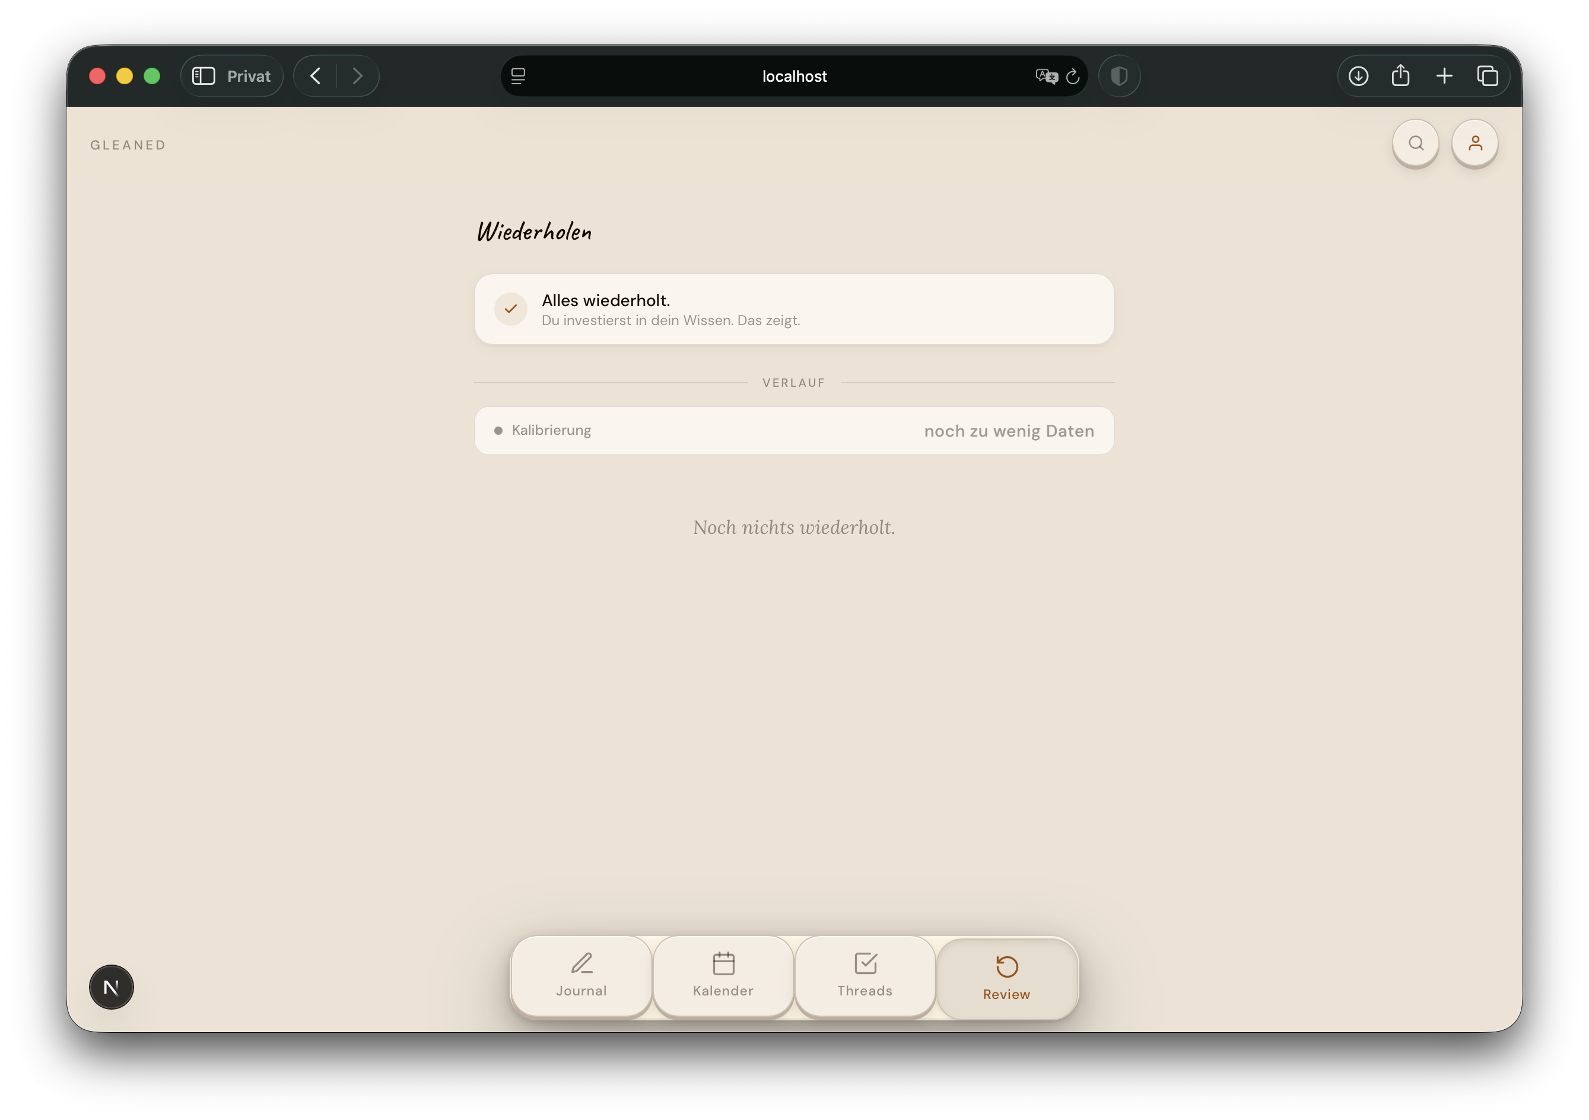Viewport: 1589px width, 1120px height.
Task: Go back to previous page
Action: 316,76
